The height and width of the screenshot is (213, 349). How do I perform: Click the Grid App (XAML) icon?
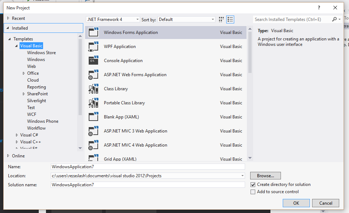coord(93,157)
